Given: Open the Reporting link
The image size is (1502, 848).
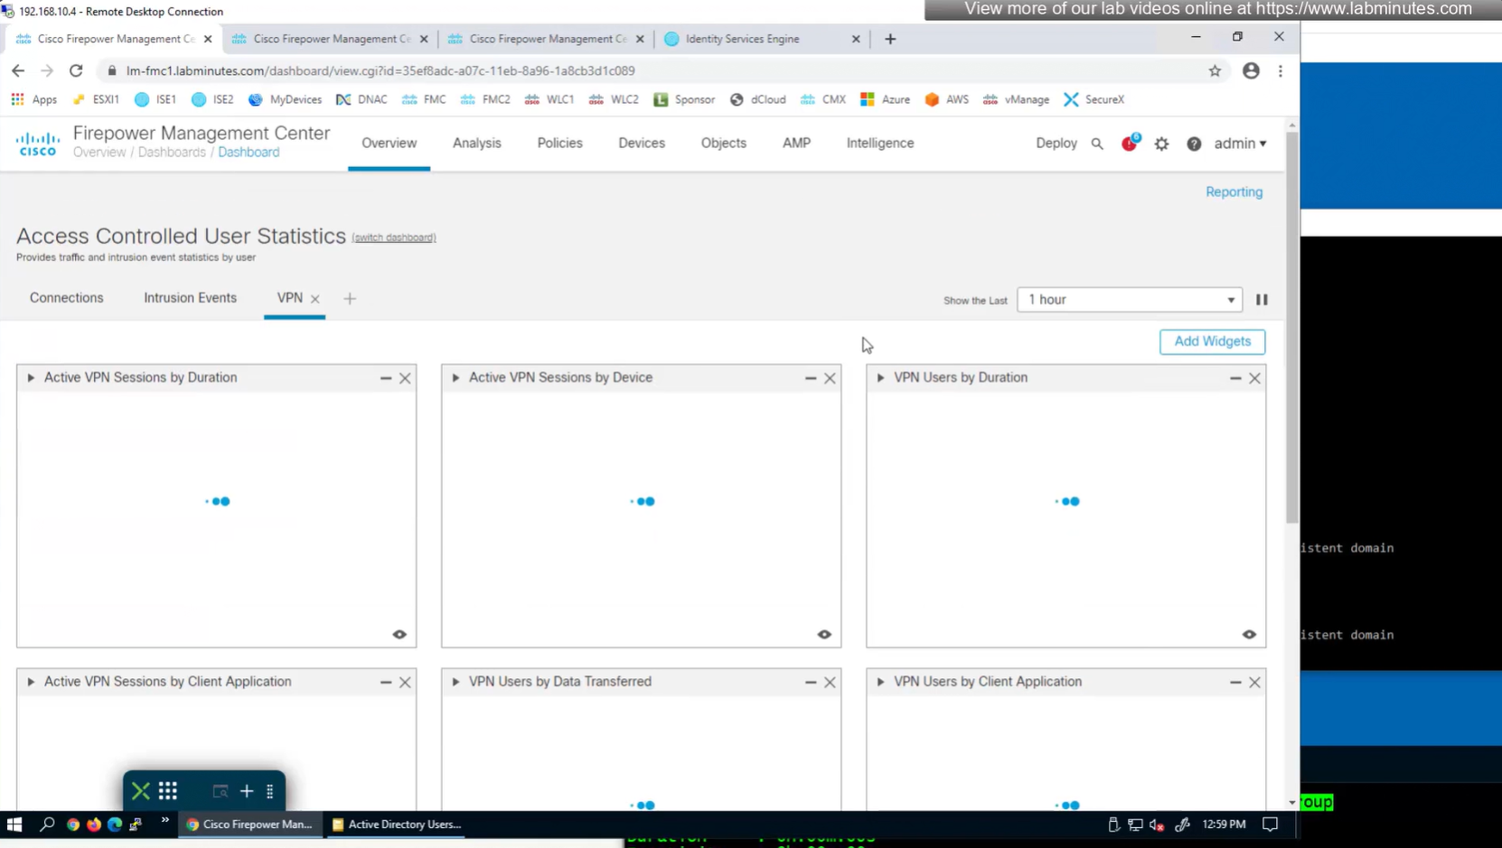Looking at the screenshot, I should tap(1234, 192).
